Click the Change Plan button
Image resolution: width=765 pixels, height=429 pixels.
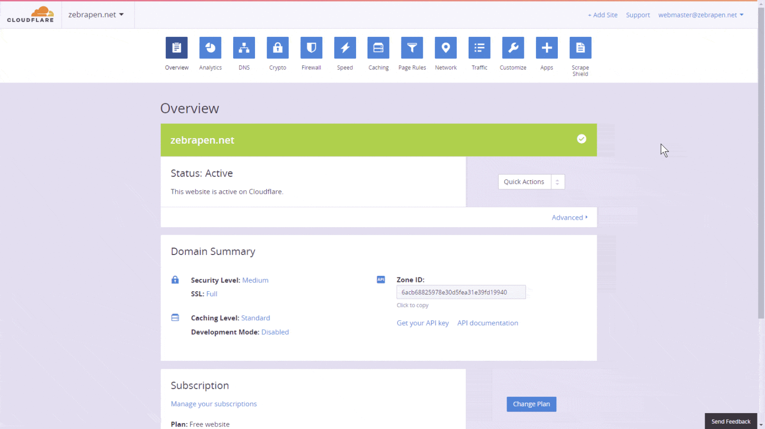click(531, 404)
